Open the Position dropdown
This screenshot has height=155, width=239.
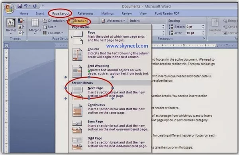(x=215, y=27)
